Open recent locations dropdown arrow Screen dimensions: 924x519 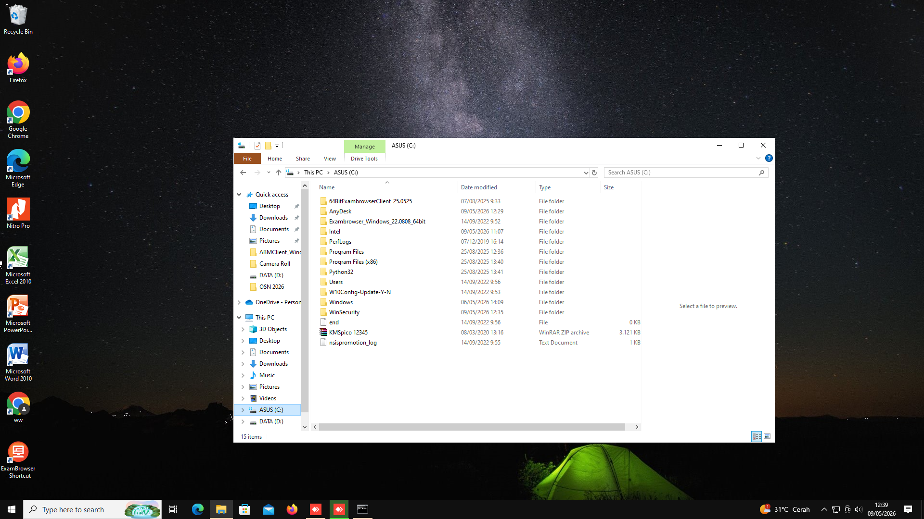(x=269, y=173)
